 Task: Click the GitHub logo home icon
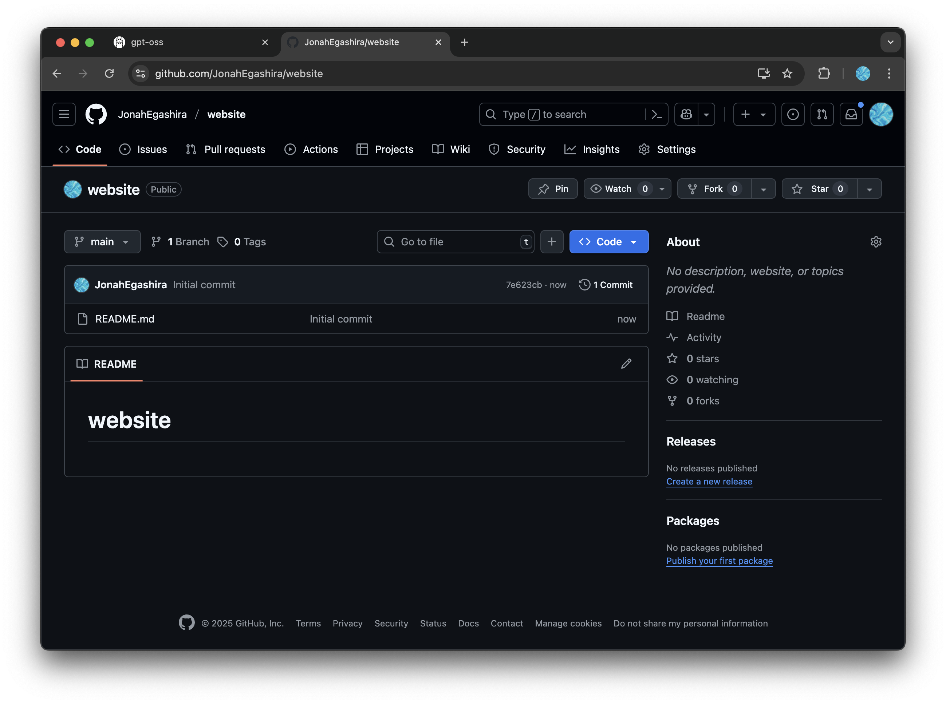coord(95,114)
